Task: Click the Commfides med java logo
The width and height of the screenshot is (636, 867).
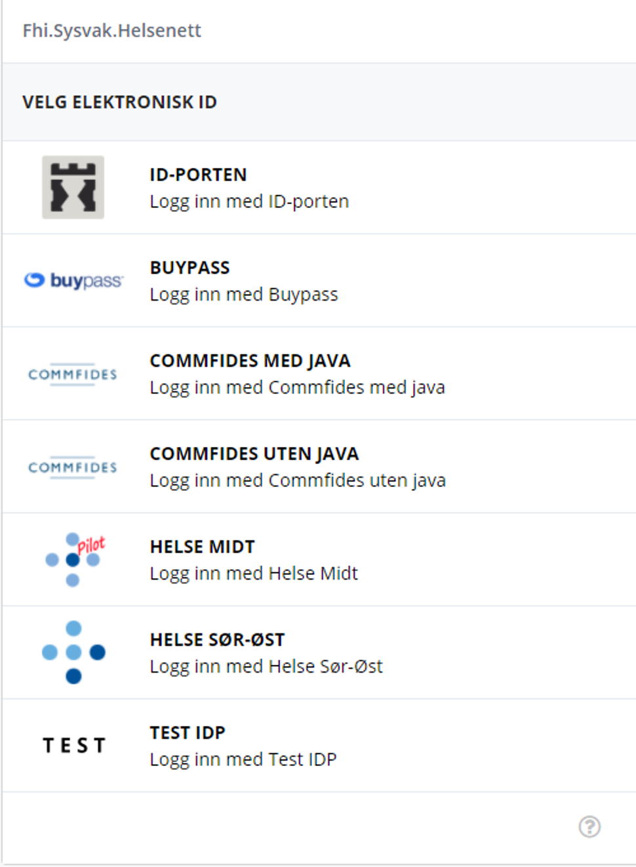Action: [73, 374]
